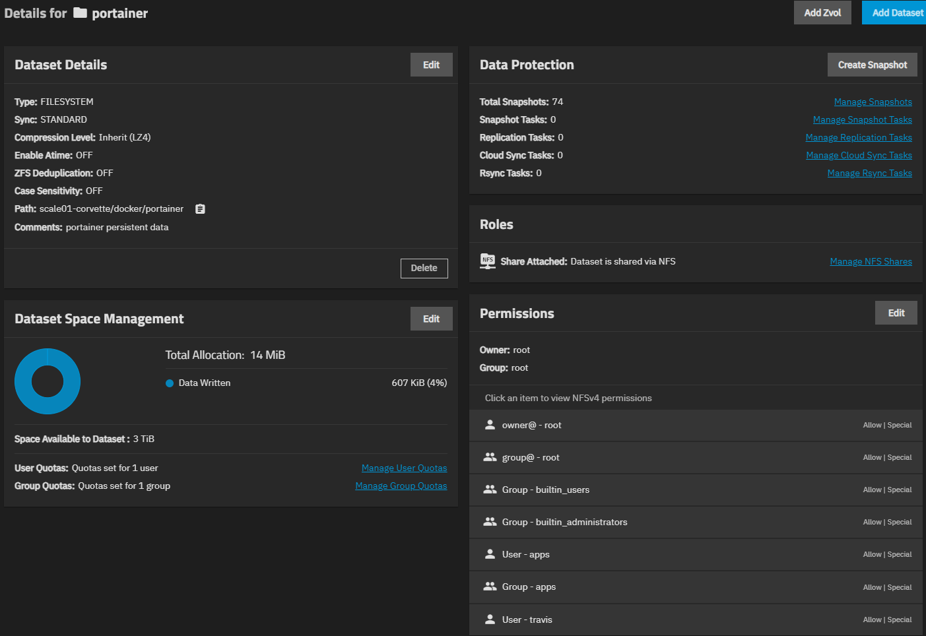The height and width of the screenshot is (636, 926).
Task: Click 'Dataset is shared via NFS' text
Action: pos(623,261)
